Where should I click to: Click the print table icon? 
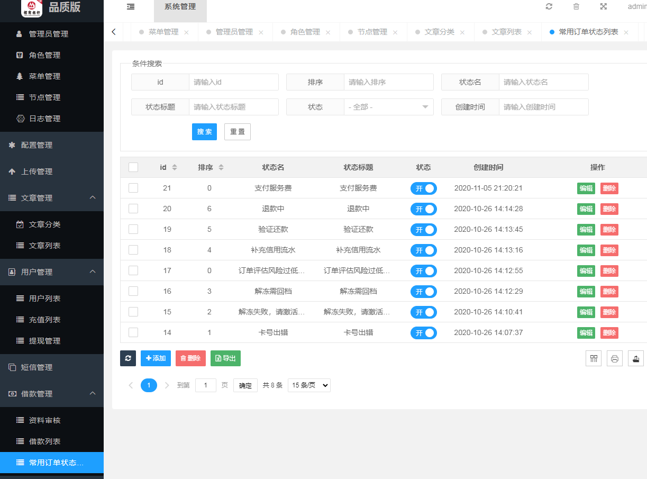(x=615, y=358)
